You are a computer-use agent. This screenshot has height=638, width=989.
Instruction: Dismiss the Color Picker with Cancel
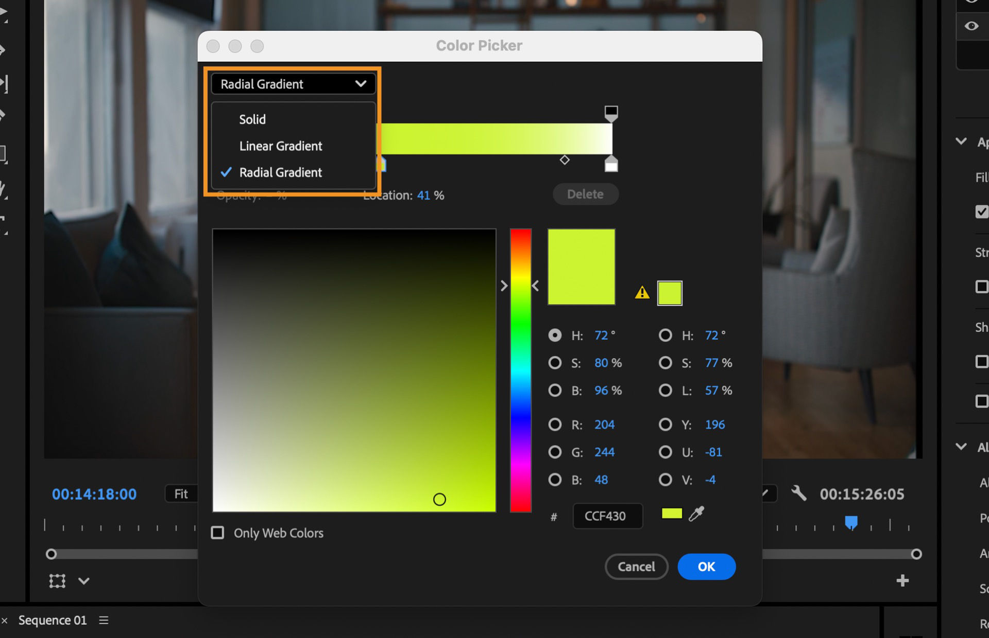637,566
